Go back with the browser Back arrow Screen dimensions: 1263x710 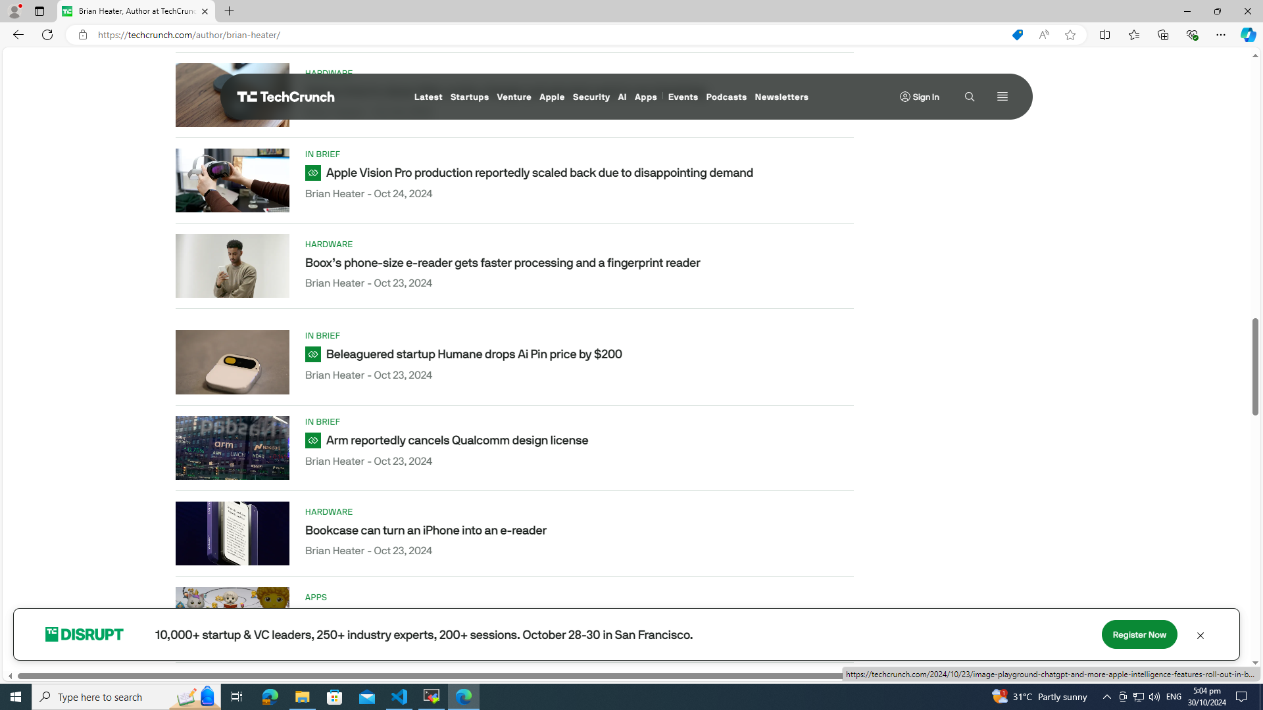coord(18,35)
